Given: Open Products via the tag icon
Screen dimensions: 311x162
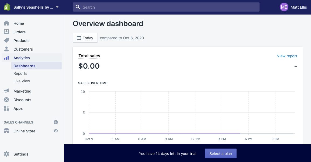Looking at the screenshot, I should click(x=6, y=40).
